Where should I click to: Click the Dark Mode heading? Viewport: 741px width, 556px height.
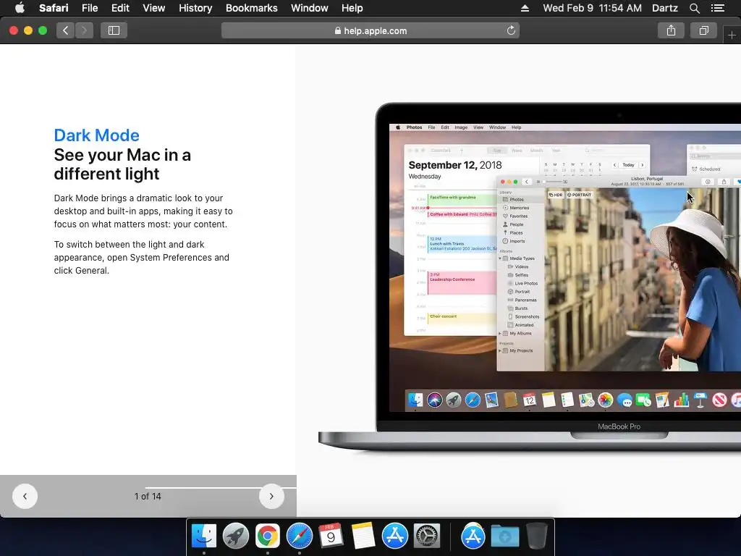pyautogui.click(x=96, y=135)
